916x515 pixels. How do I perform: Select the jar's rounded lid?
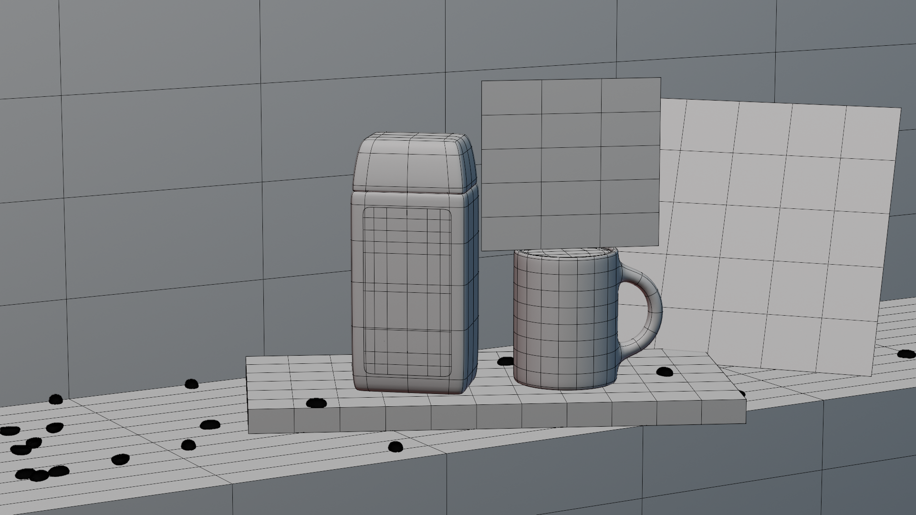coord(415,163)
